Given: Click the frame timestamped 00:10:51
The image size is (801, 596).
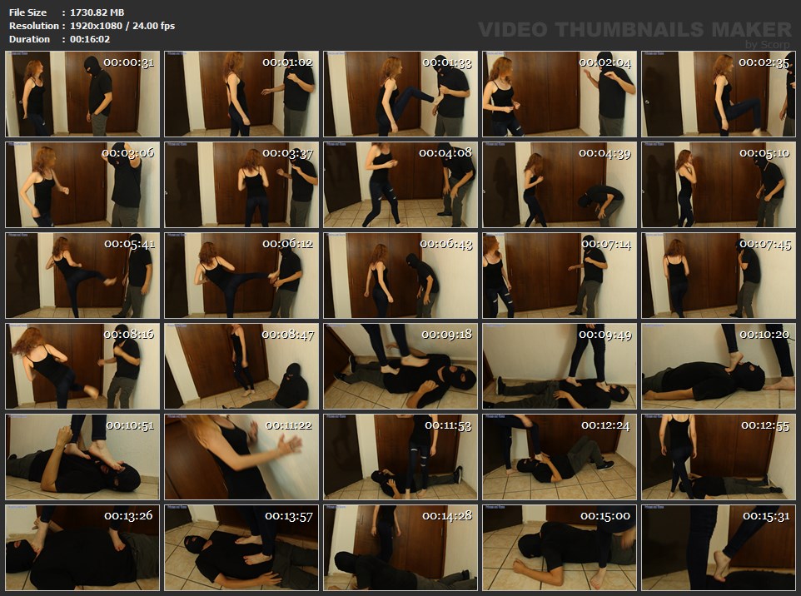Looking at the screenshot, I should [x=82, y=457].
